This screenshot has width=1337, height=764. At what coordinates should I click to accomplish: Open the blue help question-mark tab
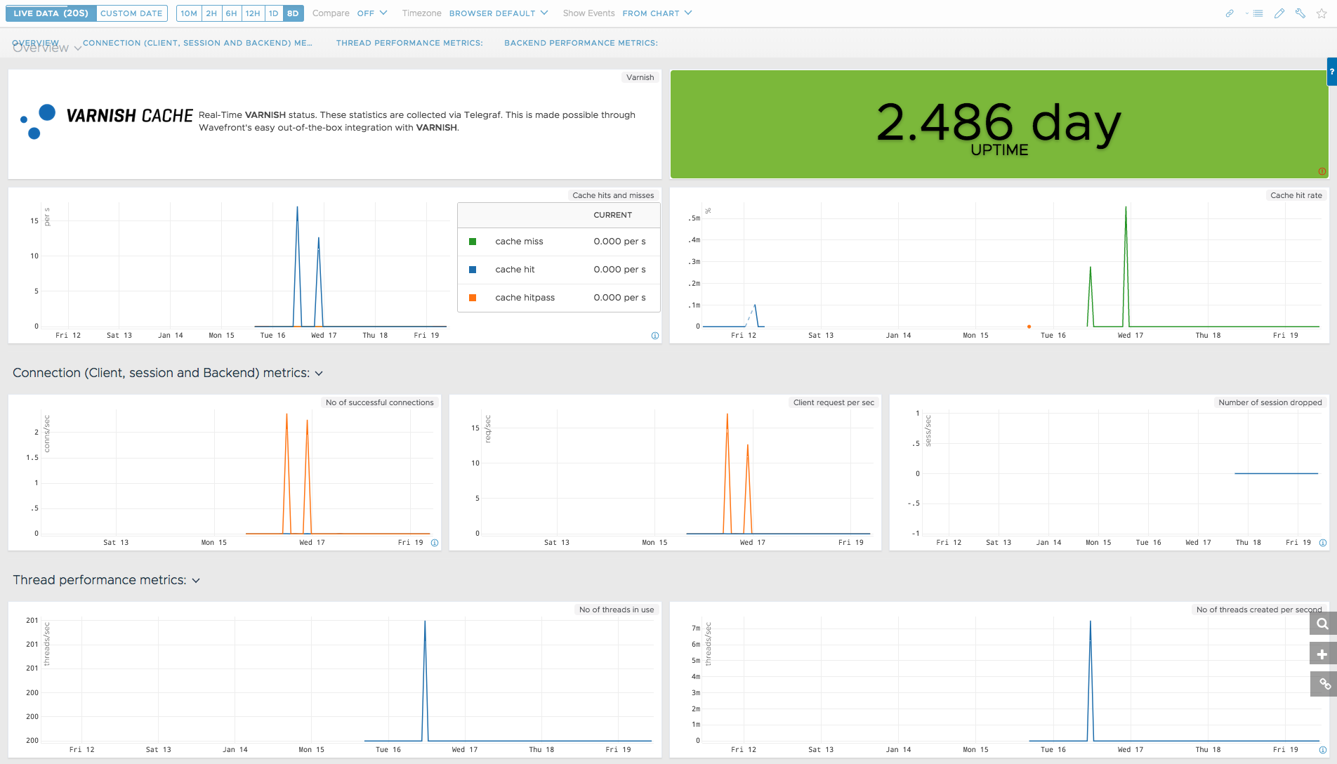[x=1331, y=72]
